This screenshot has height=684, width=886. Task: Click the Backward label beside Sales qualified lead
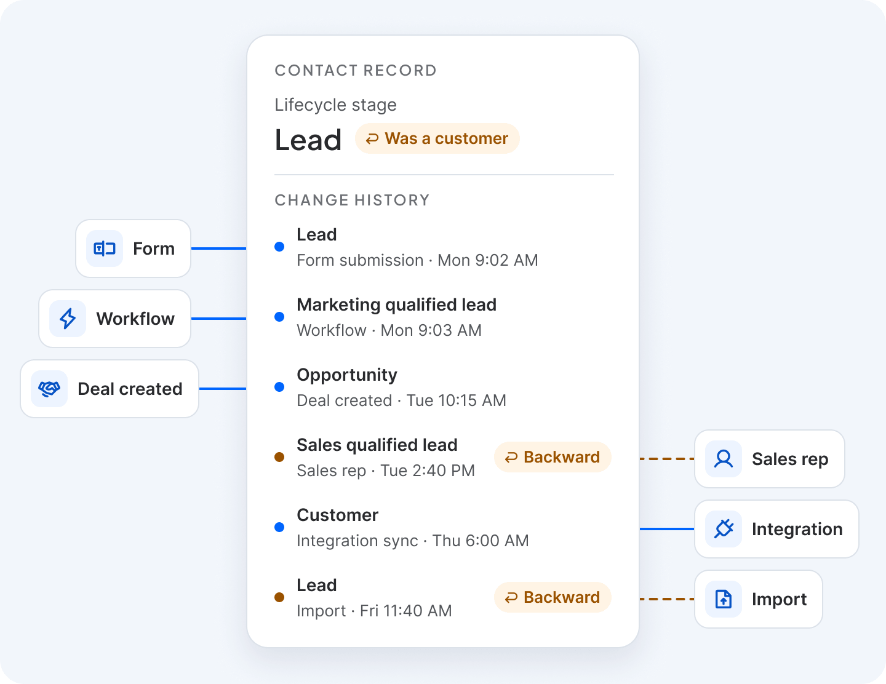pyautogui.click(x=562, y=457)
